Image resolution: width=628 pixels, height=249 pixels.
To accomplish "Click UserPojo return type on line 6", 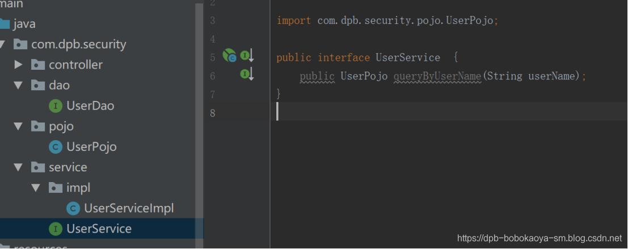I will [x=364, y=76].
